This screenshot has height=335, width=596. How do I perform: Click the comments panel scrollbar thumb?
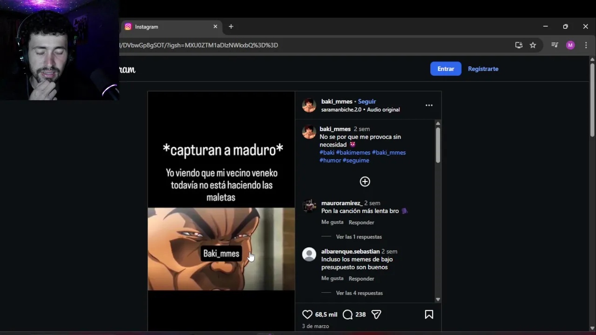438,145
